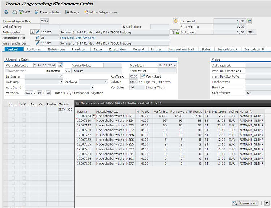Click material 12007256 in results
Image resolution: width=271 pixels, height=208 pixels.
(x=84, y=159)
